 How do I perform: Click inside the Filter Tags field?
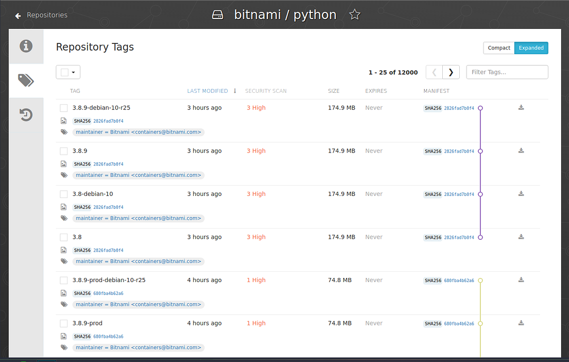[x=507, y=72]
